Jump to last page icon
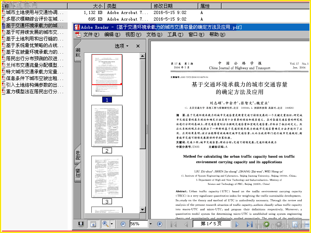 [x=249, y=224]
